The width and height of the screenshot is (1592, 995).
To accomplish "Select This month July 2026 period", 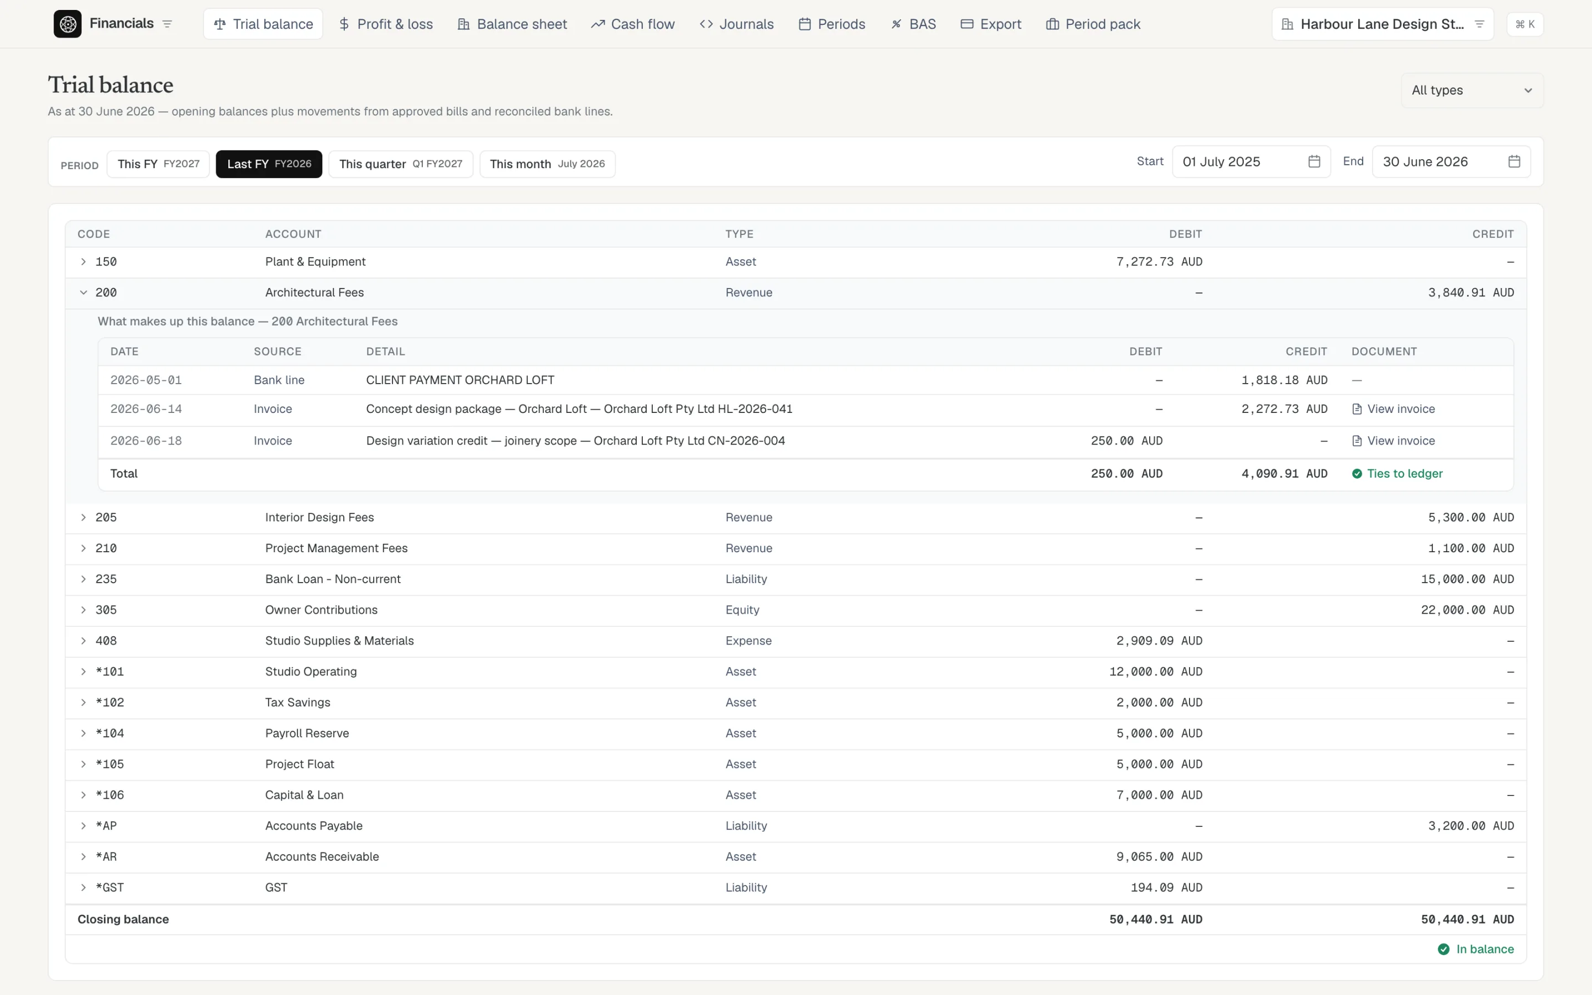I will 547,164.
